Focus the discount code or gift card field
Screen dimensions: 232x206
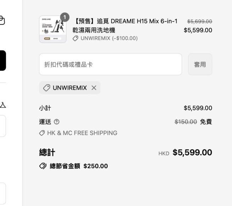(x=110, y=64)
